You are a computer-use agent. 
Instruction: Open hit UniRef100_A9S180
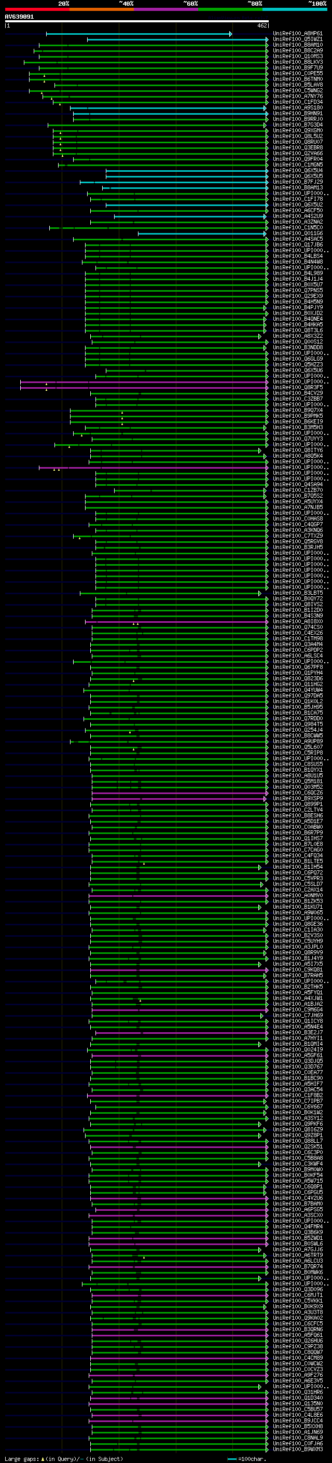[x=298, y=108]
